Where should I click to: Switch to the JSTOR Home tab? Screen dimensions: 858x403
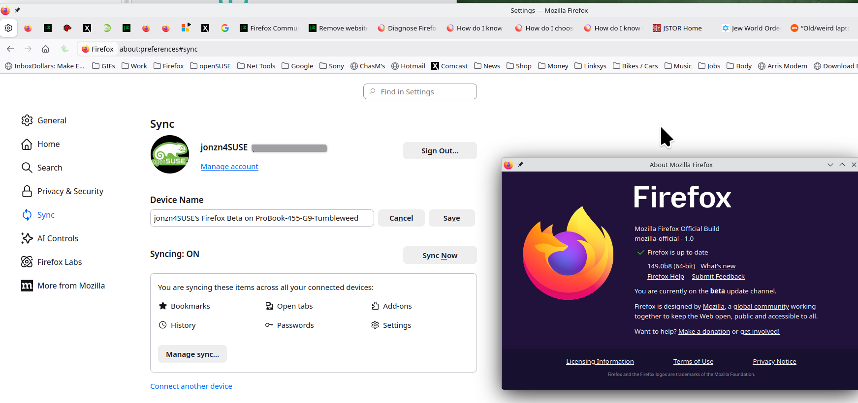(x=682, y=28)
